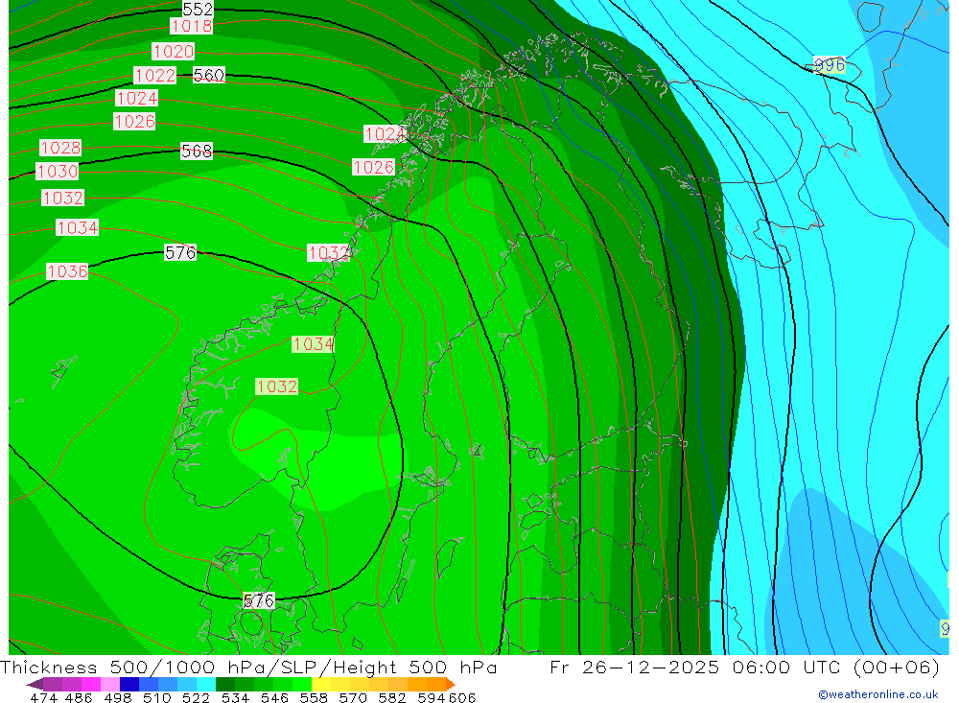
Task: Click the dark purple legend swatch above 474
Action: coord(53,684)
